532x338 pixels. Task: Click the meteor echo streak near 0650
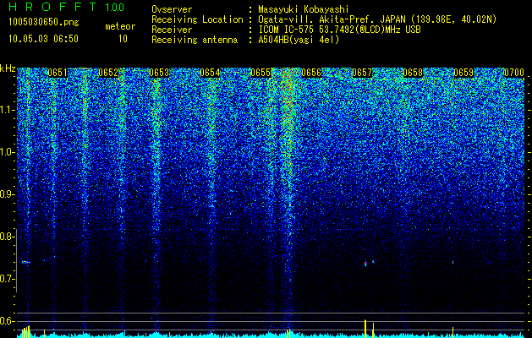pyautogui.click(x=26, y=262)
